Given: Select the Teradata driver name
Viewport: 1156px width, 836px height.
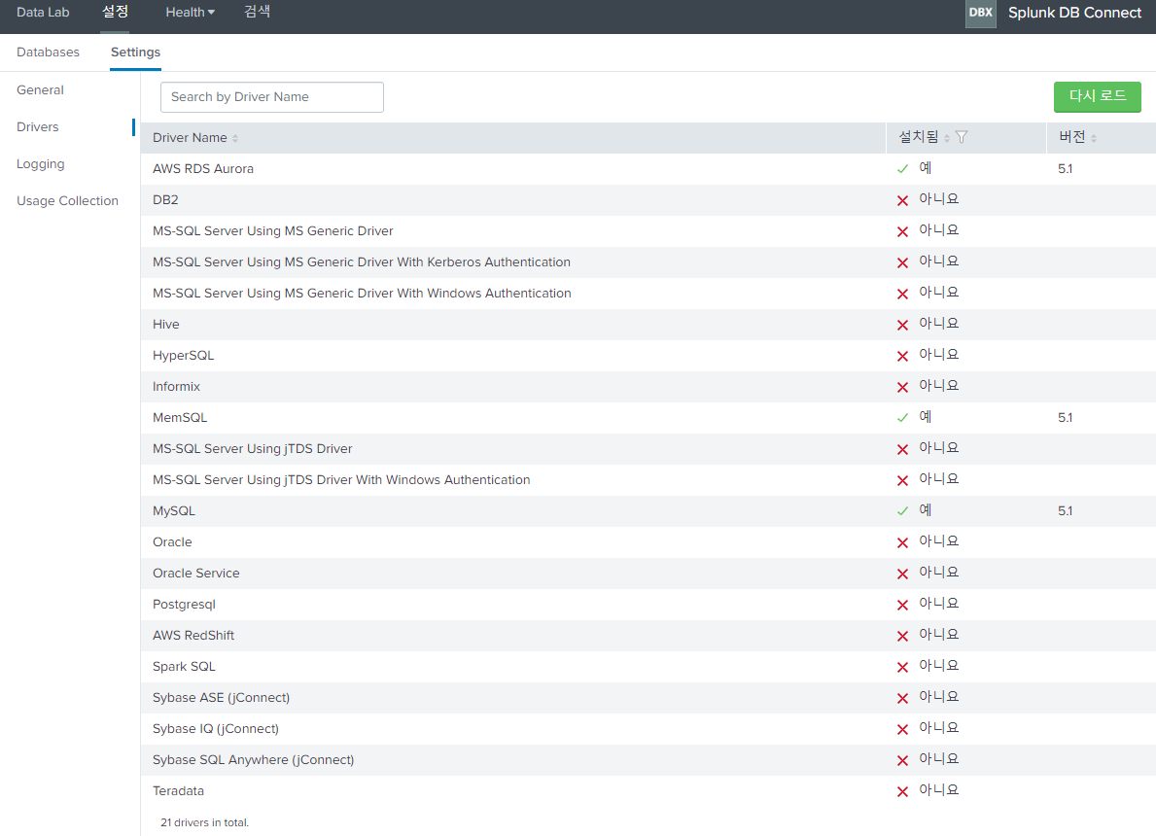Looking at the screenshot, I should pos(179,791).
